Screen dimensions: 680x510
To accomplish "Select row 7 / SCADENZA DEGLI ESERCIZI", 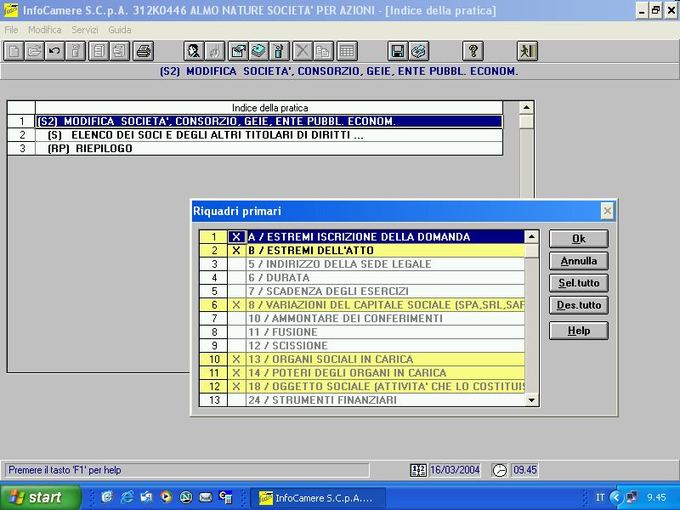I will [x=385, y=292].
